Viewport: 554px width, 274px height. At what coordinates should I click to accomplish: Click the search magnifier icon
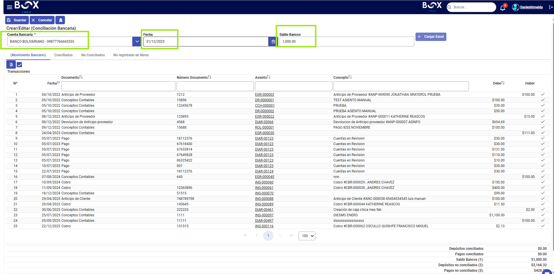[x=449, y=7]
